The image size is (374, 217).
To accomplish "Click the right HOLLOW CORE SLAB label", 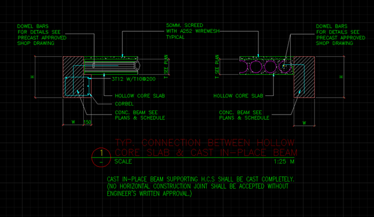I will click(239, 96).
